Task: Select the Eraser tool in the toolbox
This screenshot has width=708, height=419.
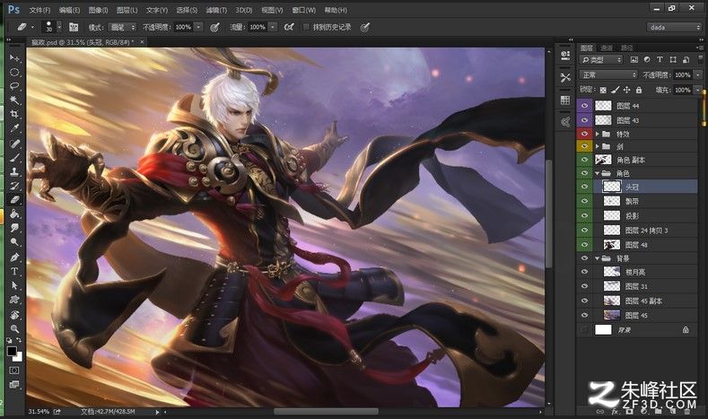Action: tap(14, 199)
